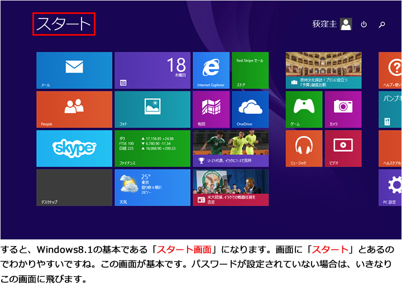Open the OneDrive tile
The width and height of the screenshot is (402, 284).
250,109
